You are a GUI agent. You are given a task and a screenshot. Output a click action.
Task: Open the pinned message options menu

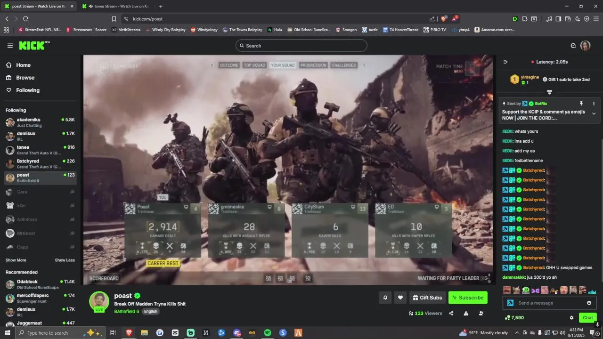(x=594, y=104)
